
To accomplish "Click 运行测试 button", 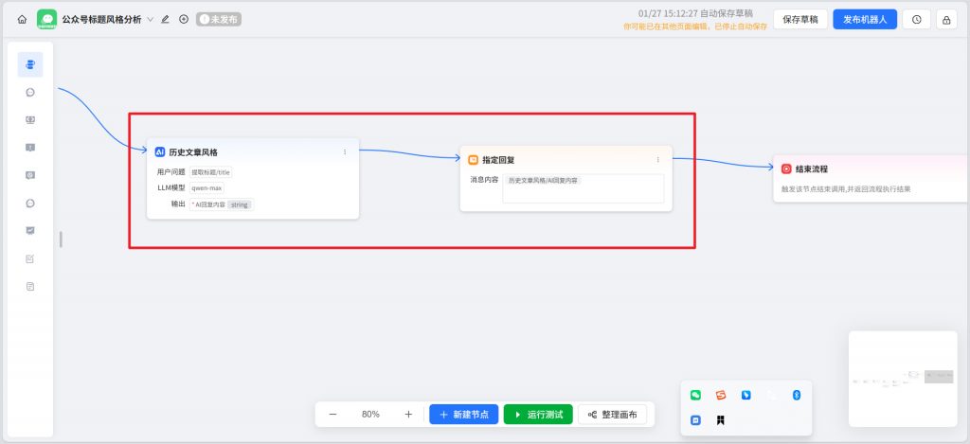I will (538, 415).
